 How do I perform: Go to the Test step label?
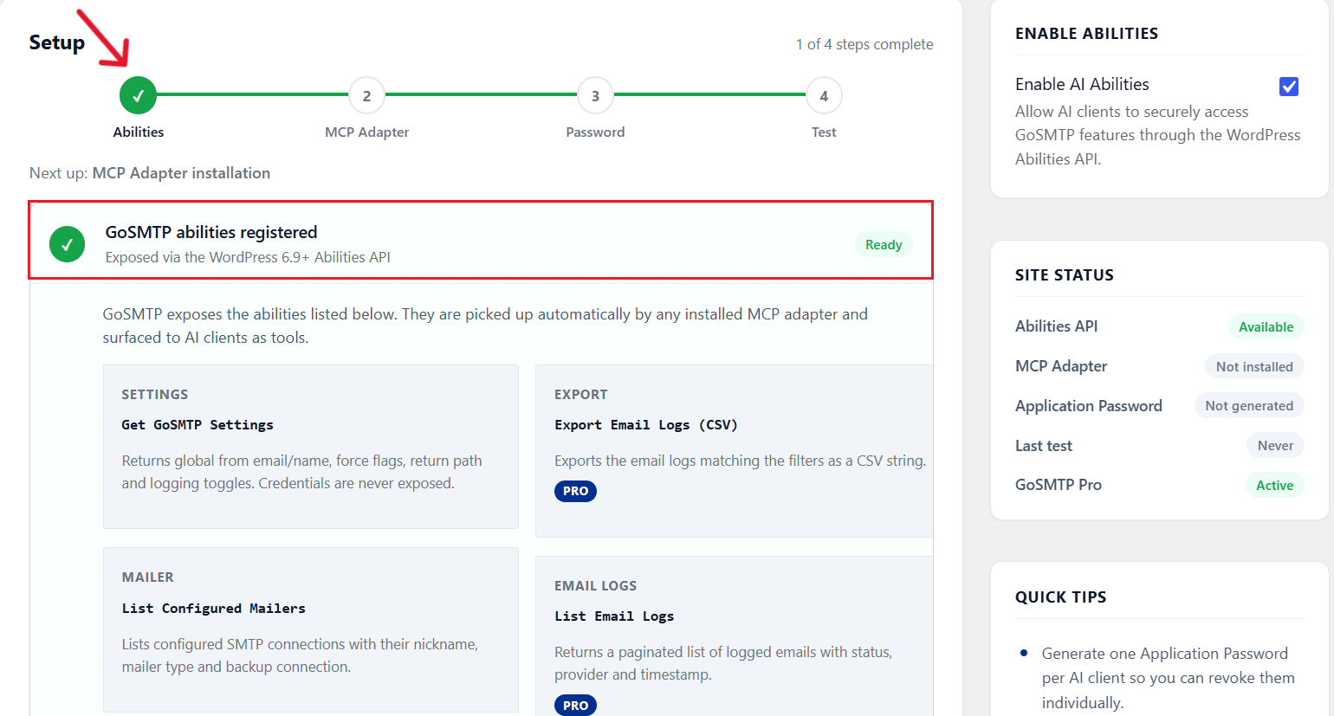(824, 132)
